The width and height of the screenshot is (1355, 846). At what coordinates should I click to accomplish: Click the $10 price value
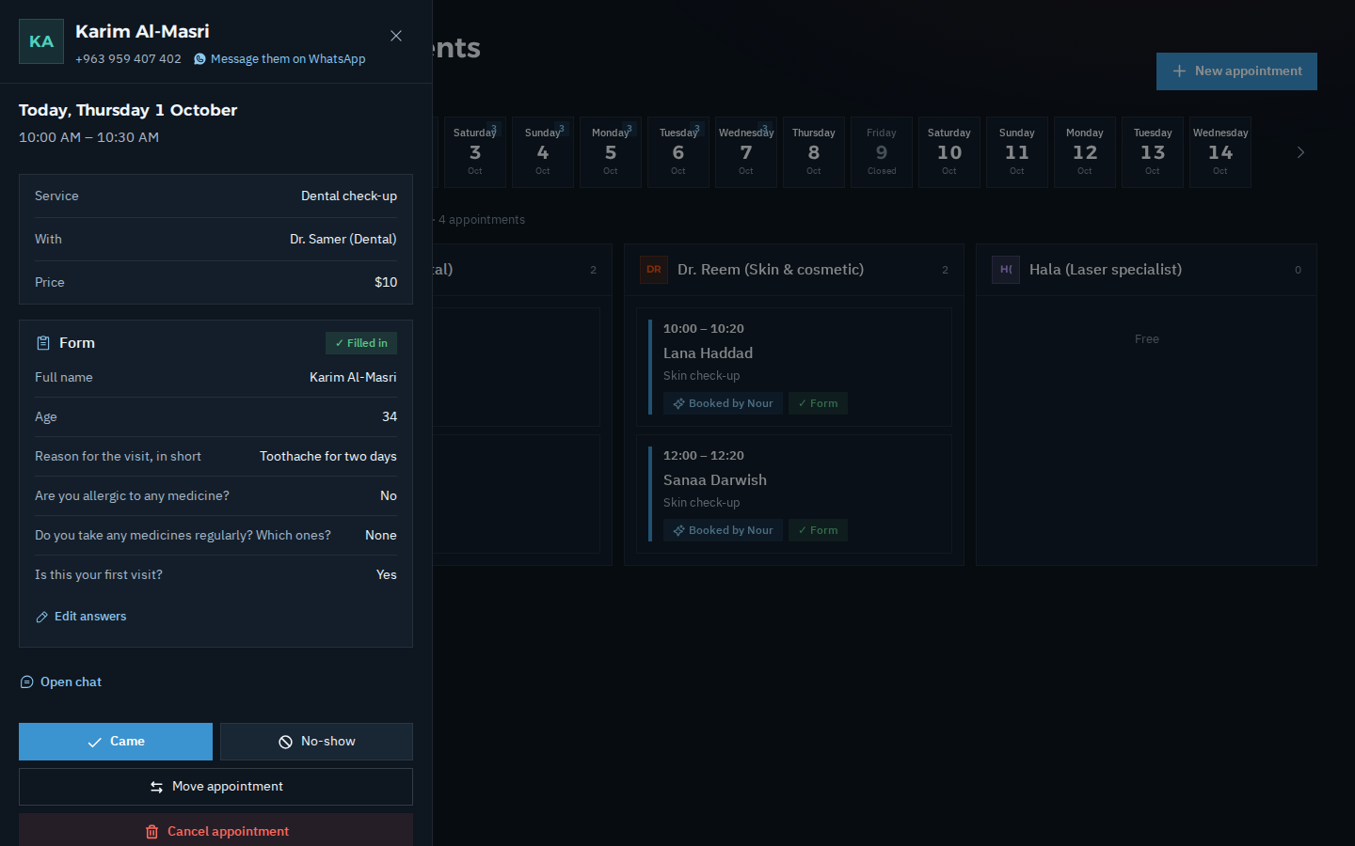tap(386, 283)
